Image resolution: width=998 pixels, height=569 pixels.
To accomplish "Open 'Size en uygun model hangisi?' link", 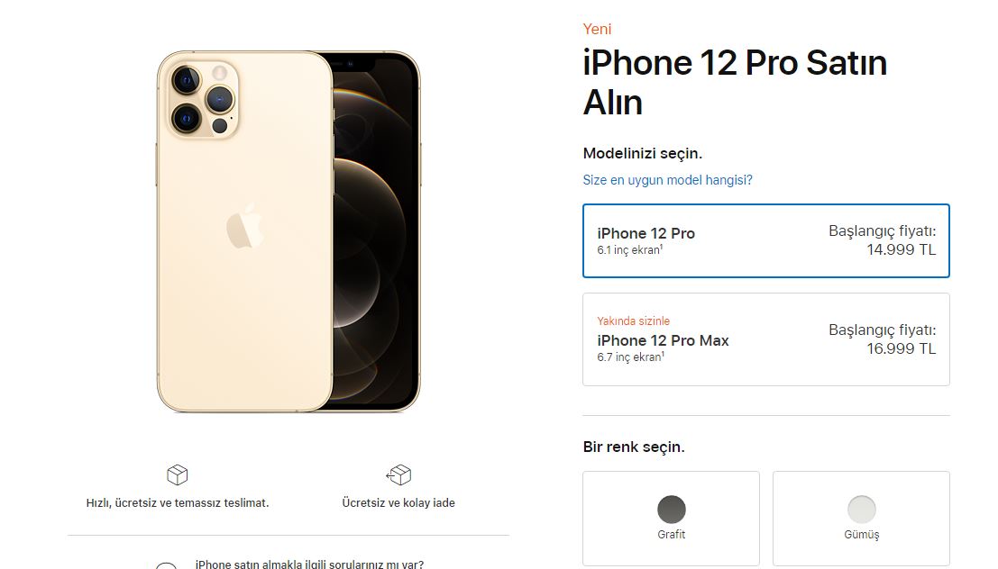I will pyautogui.click(x=668, y=180).
